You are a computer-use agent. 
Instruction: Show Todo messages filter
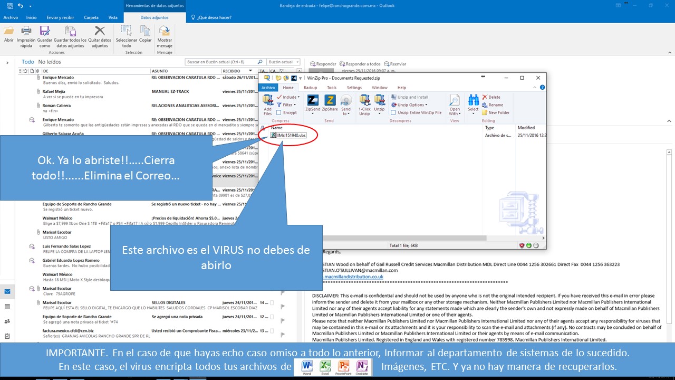28,62
